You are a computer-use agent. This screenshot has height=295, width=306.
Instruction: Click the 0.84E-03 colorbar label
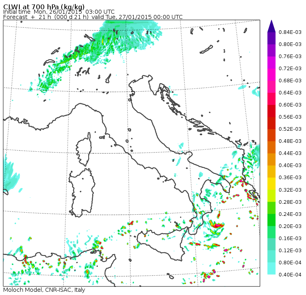[290, 32]
